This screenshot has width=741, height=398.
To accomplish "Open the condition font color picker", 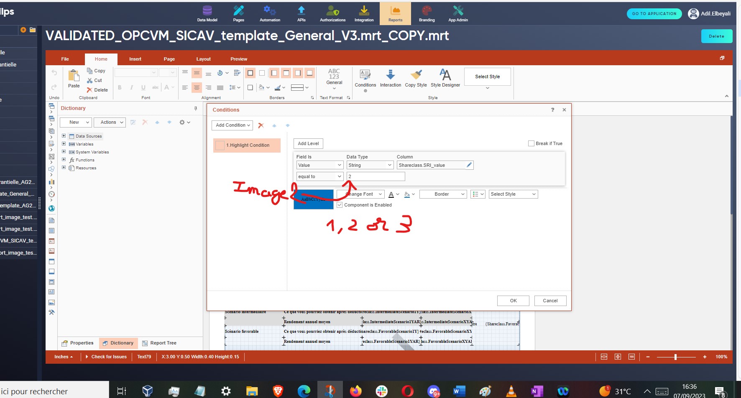I will tap(393, 194).
